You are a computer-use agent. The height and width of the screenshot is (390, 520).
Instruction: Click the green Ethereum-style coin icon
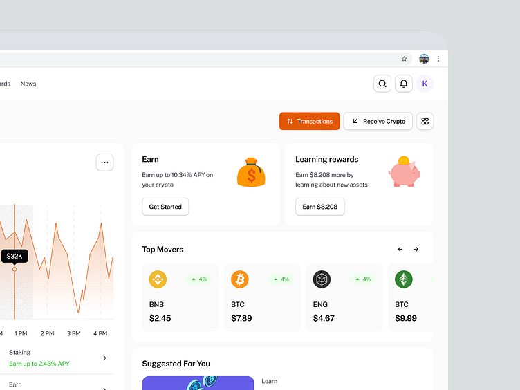coord(404,279)
